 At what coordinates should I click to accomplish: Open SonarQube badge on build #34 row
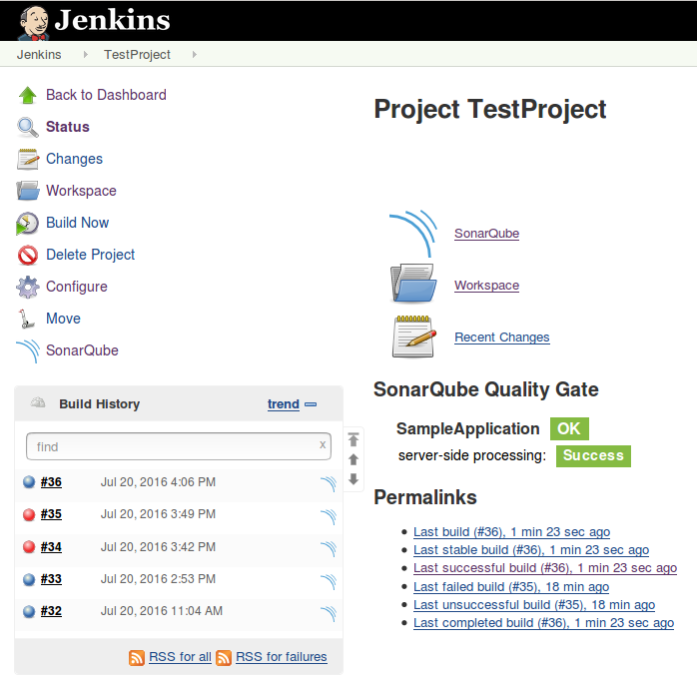click(329, 548)
